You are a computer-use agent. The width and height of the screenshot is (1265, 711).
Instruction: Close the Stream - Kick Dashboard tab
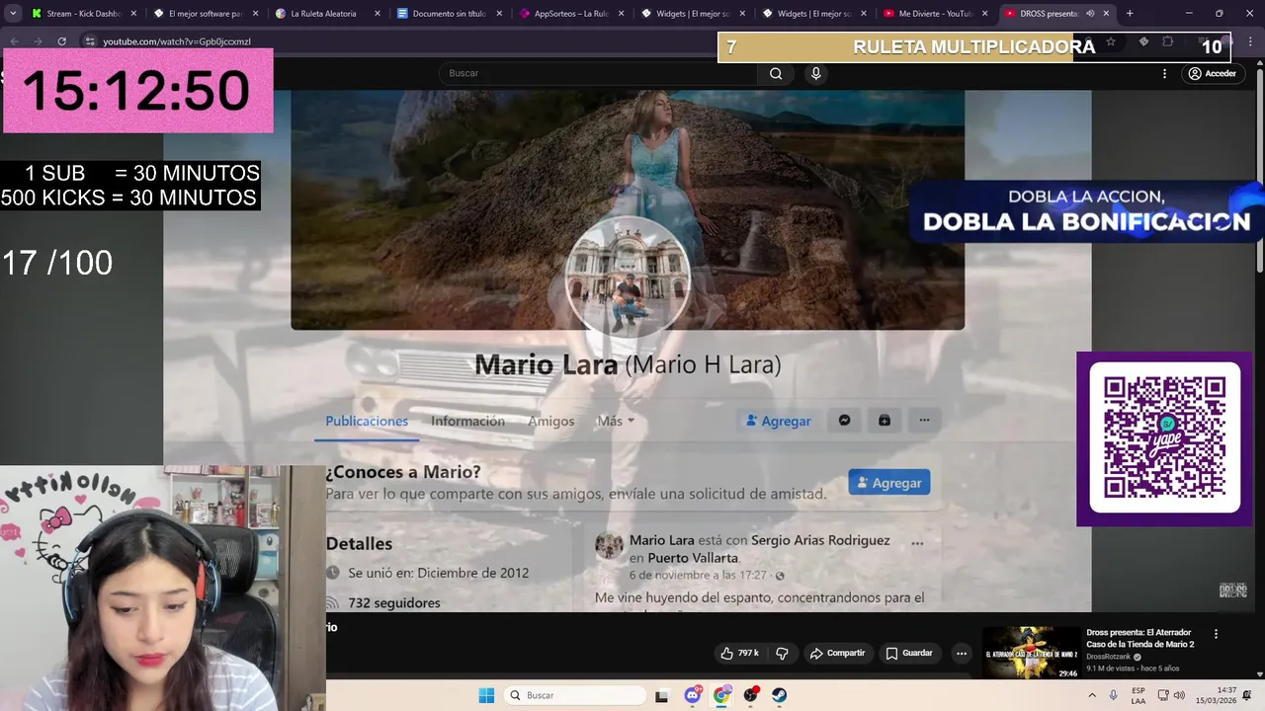tap(133, 14)
